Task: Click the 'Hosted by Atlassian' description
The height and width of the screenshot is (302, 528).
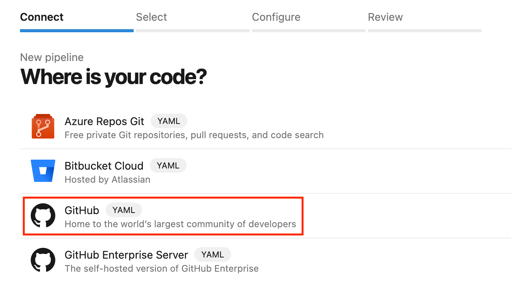Action: pyautogui.click(x=108, y=180)
